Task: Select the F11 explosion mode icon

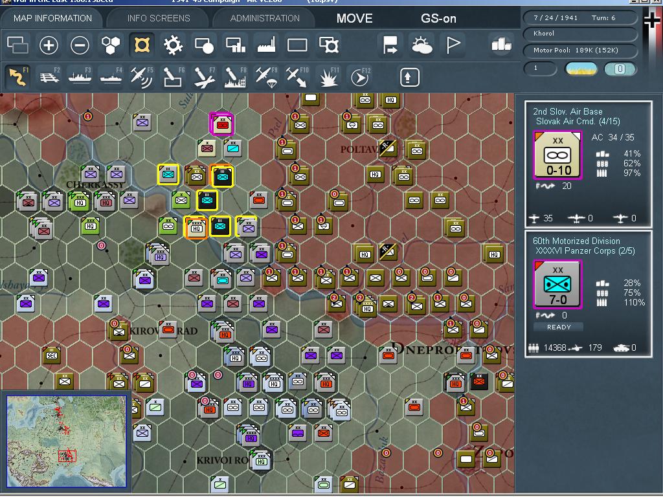Action: (328, 77)
